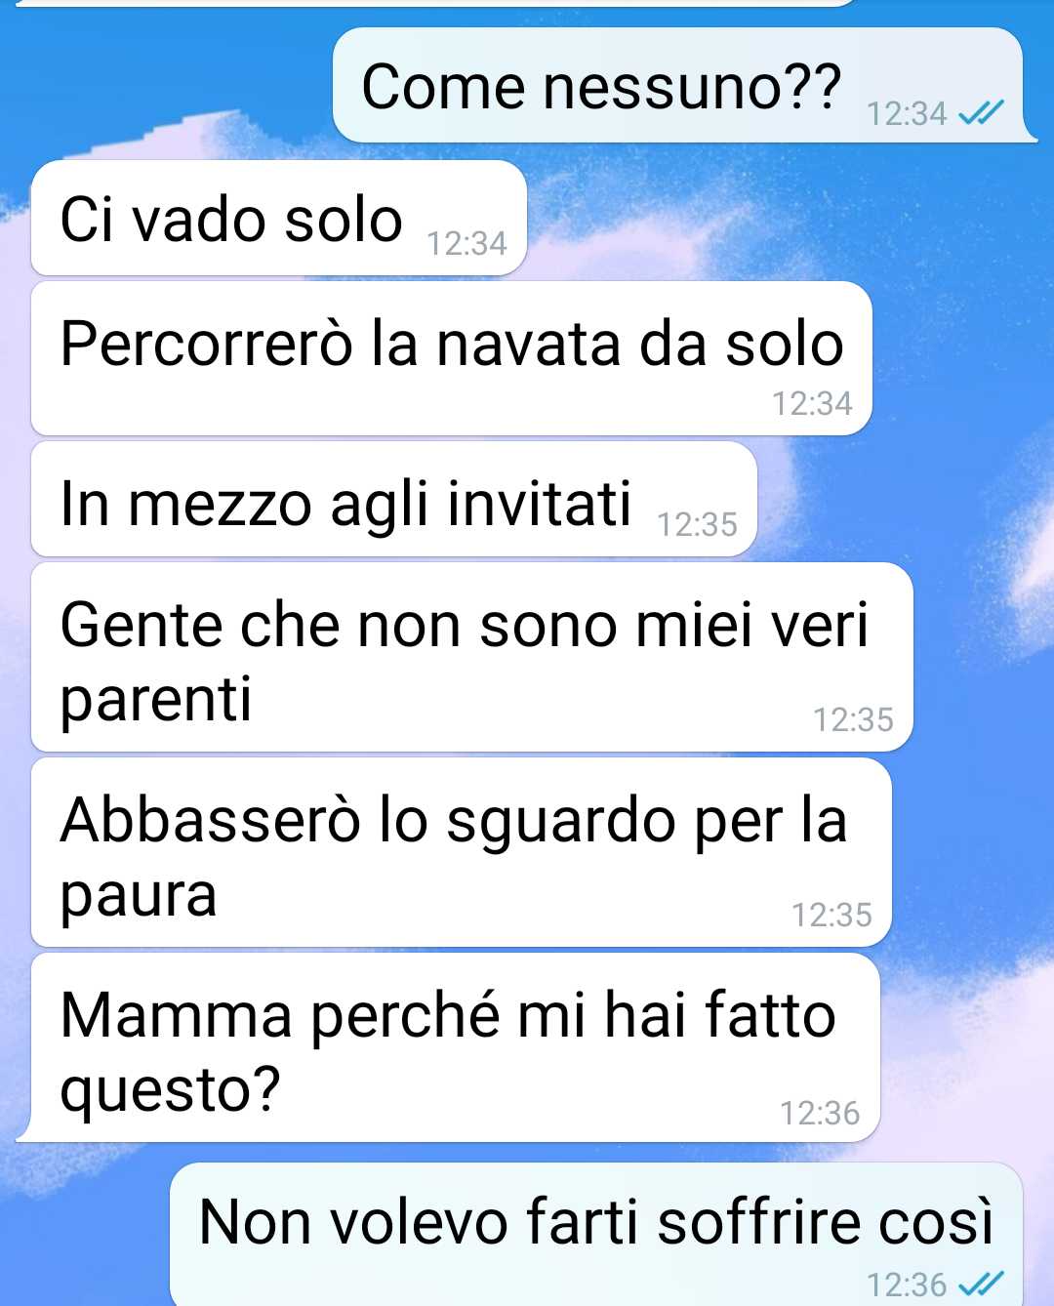
Task: Select 'Non volevo farti soffrire così' message
Action: pyautogui.click(x=596, y=1235)
